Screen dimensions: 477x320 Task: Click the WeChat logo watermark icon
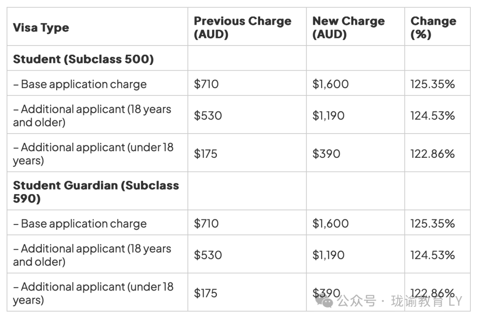coord(325,301)
